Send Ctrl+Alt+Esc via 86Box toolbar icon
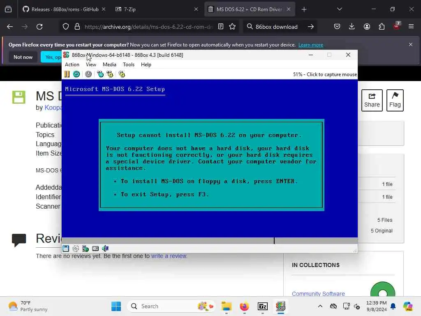The width and height of the screenshot is (421, 316). [x=110, y=74]
